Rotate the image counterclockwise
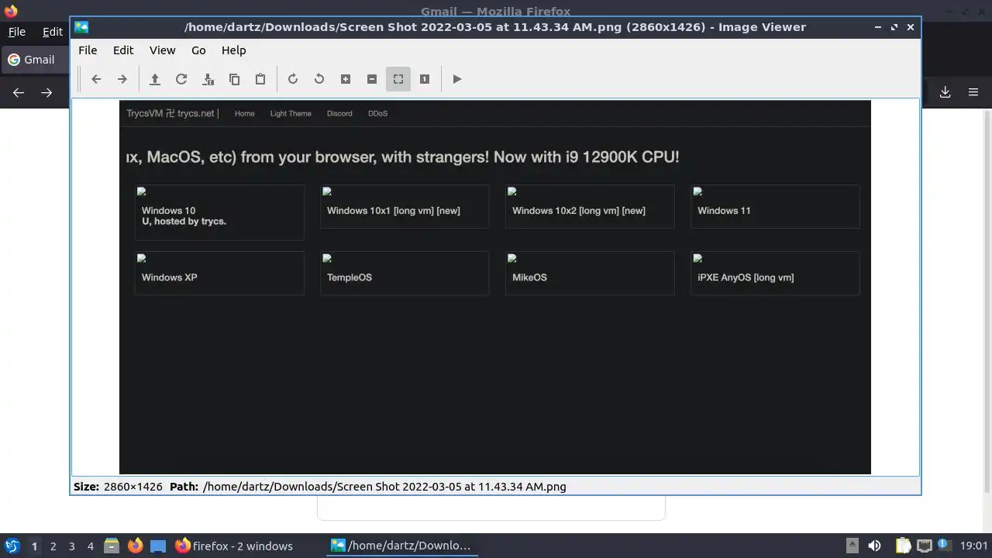This screenshot has height=558, width=992. [x=319, y=79]
